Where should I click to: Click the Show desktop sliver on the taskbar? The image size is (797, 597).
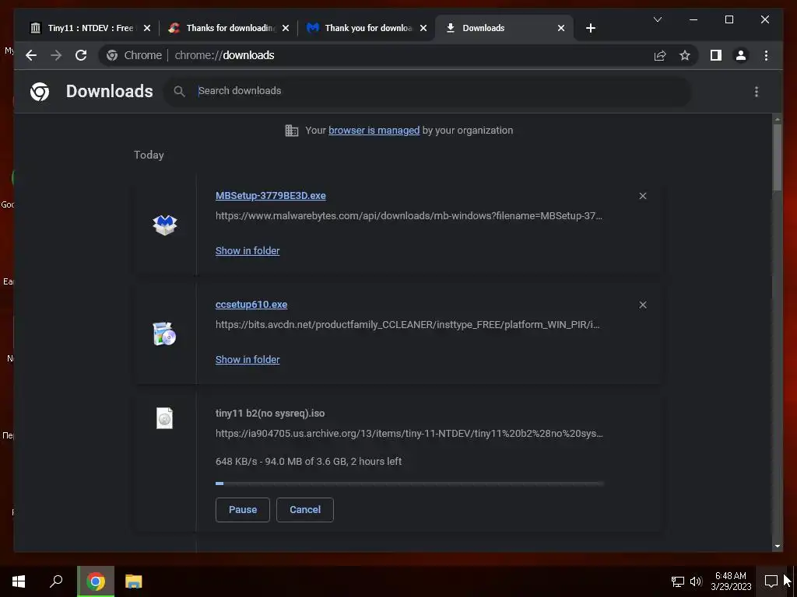(795, 581)
